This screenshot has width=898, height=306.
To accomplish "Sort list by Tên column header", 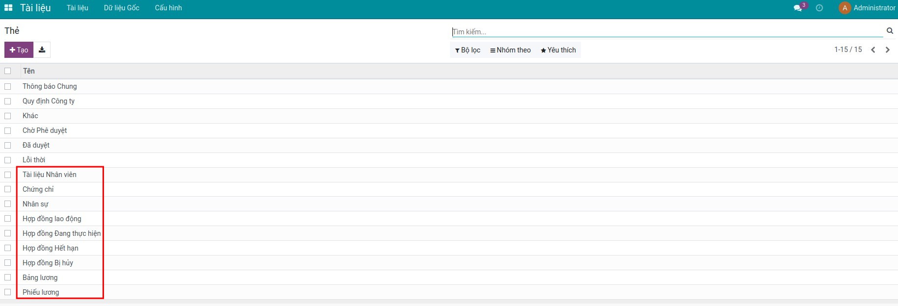I will (x=29, y=71).
